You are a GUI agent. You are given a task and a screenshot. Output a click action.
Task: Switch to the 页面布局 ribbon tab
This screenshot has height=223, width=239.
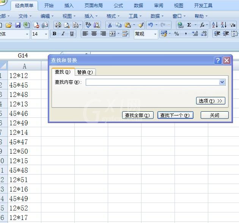[x=94, y=6]
